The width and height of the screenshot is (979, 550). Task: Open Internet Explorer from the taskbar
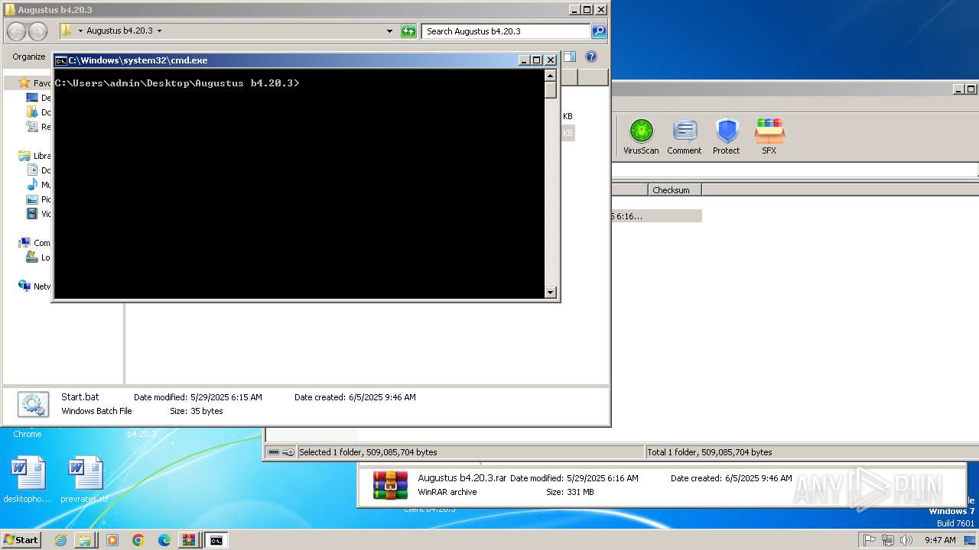tap(60, 540)
